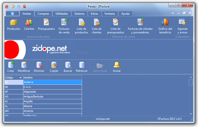The height and width of the screenshot is (127, 198).
Task: Switch to the Ventana tab
Action: (110, 14)
